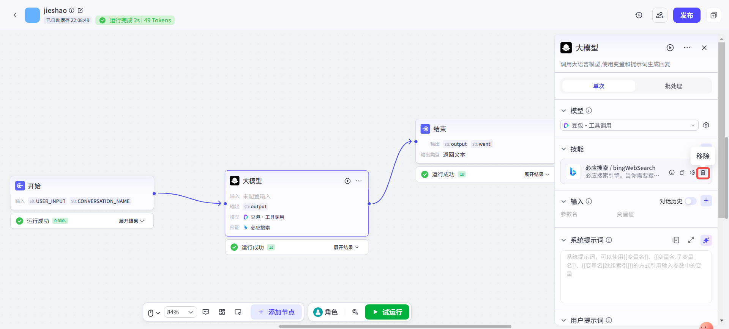Edit the jieshao workflow name

tap(80, 11)
